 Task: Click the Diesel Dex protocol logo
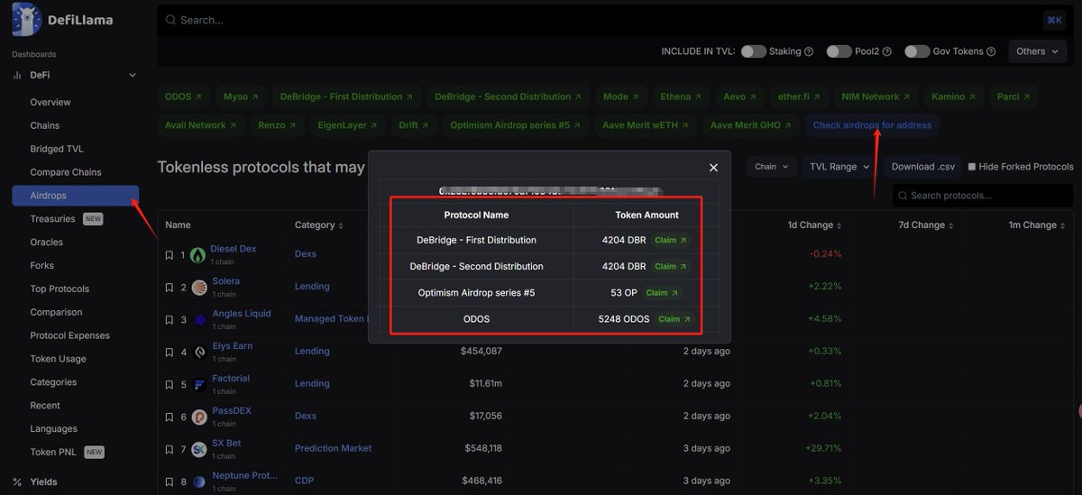pyautogui.click(x=199, y=255)
